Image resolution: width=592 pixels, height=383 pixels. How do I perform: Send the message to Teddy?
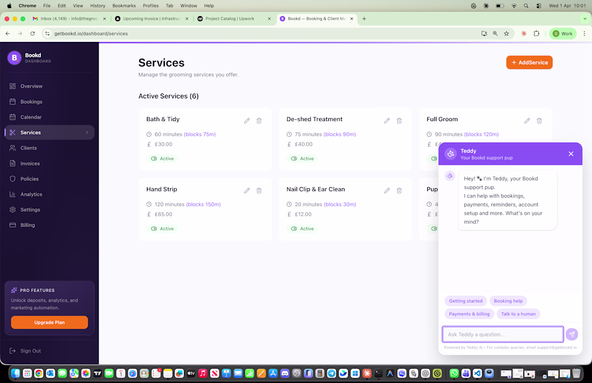pos(572,335)
